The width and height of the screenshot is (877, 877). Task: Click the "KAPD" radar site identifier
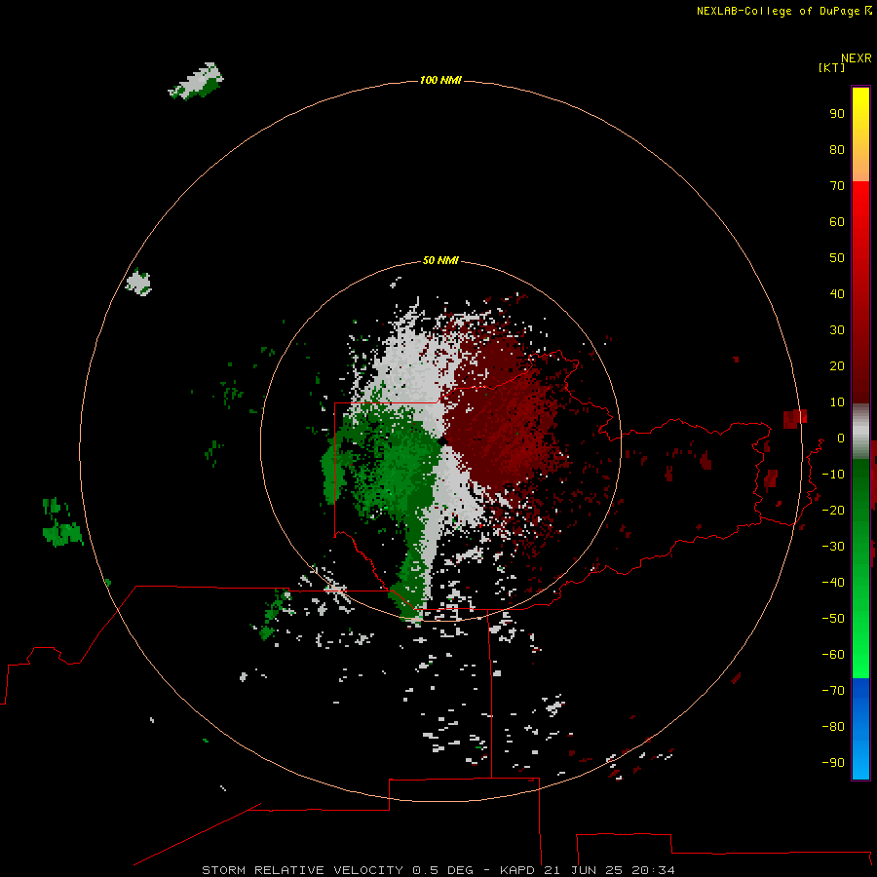(516, 870)
